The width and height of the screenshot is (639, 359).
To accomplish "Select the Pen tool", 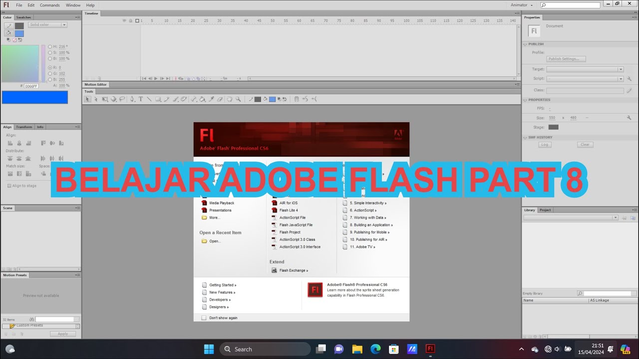I will pyautogui.click(x=132, y=99).
